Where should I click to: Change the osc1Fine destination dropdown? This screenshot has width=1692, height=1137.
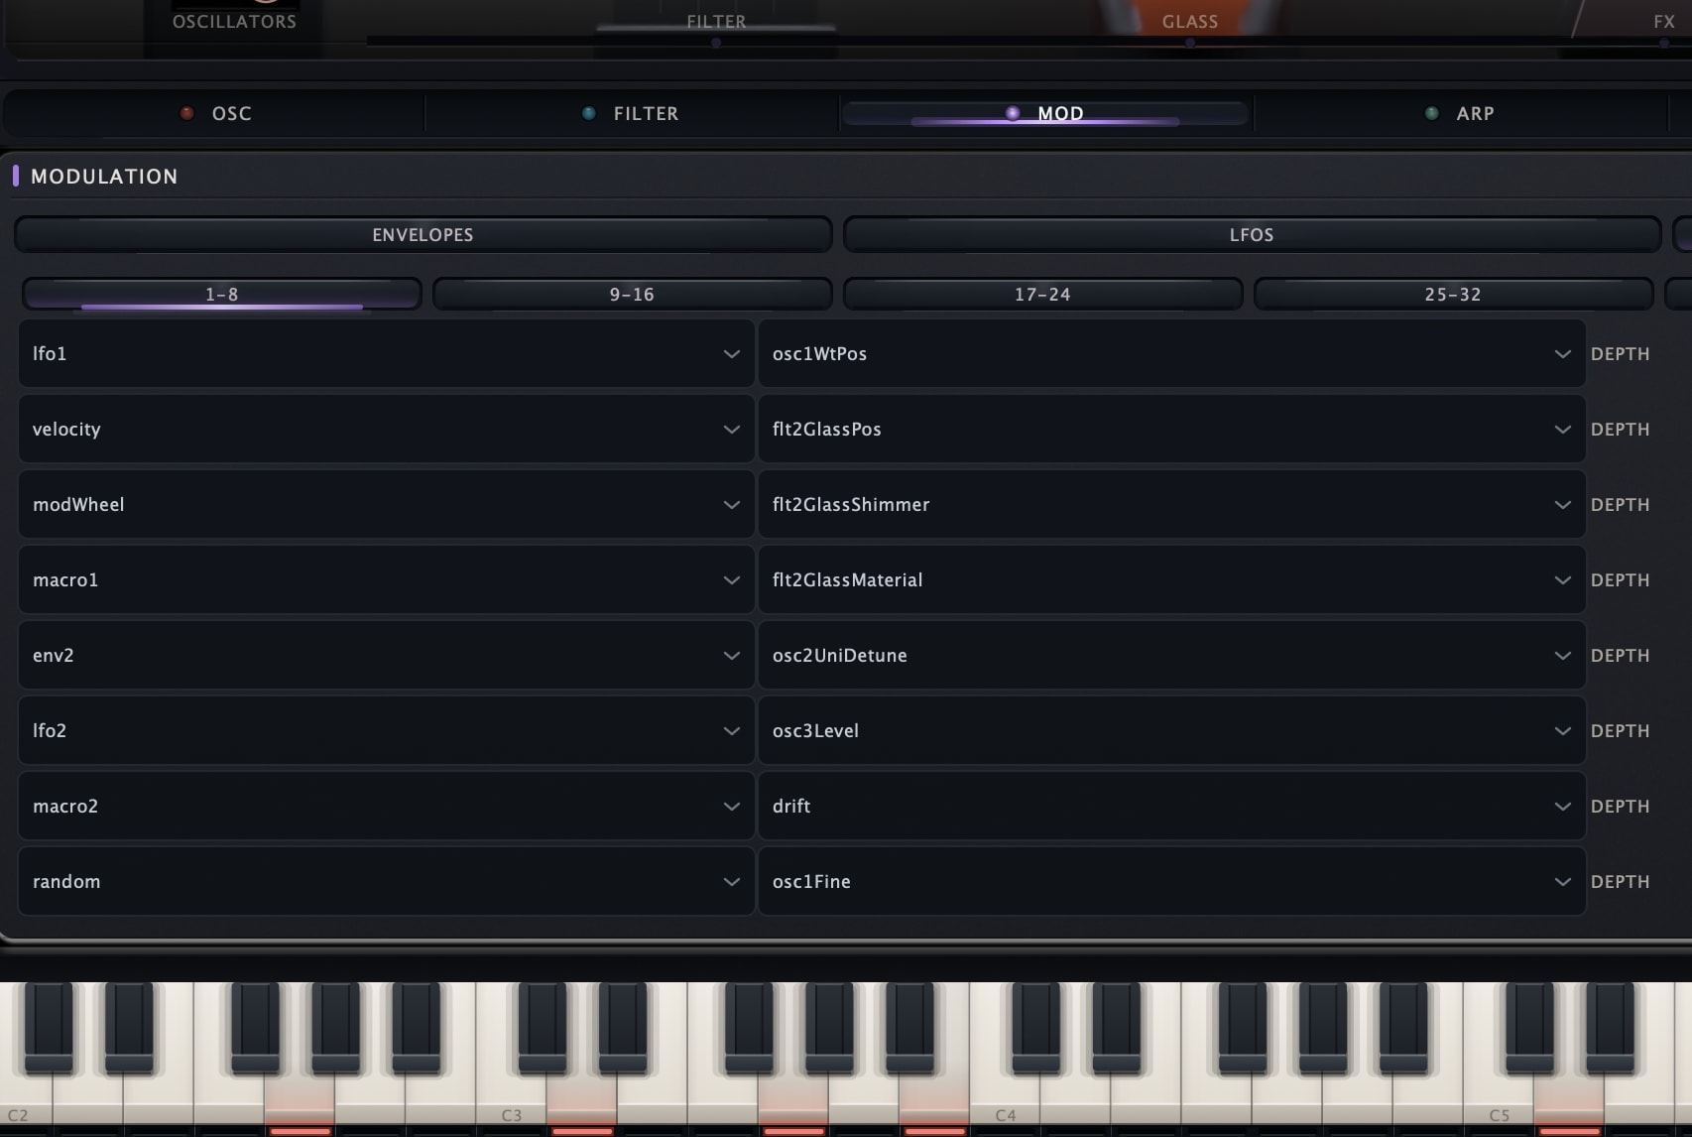[x=1171, y=882]
